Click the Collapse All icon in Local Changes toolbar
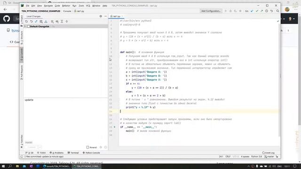The width and height of the screenshot is (301, 169). tap(67, 22)
